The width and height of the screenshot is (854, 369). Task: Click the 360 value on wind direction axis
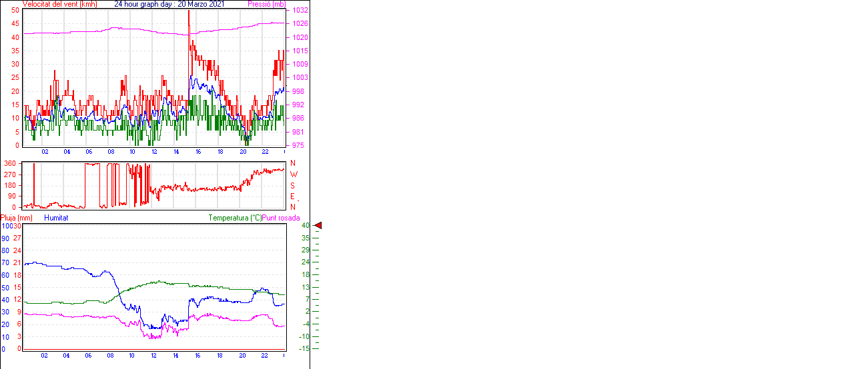tap(9, 163)
